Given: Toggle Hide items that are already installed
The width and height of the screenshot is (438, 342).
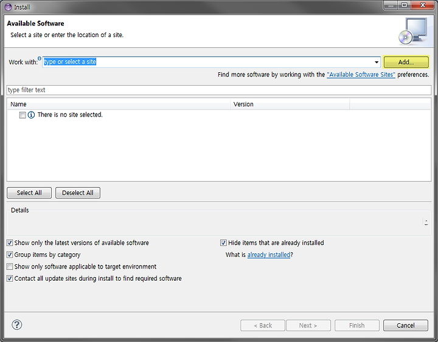Looking at the screenshot, I should coord(223,243).
